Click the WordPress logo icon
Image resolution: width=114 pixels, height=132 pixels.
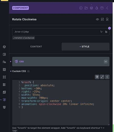click(x=91, y=8)
